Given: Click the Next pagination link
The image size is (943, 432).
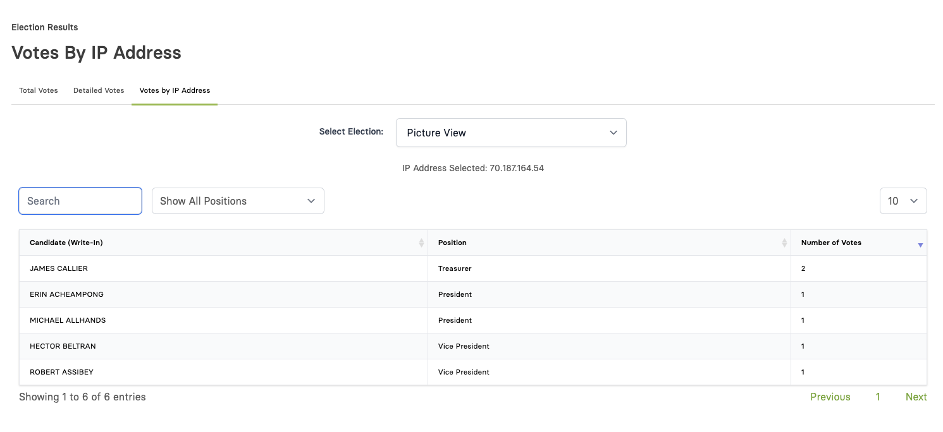Looking at the screenshot, I should coord(916,397).
